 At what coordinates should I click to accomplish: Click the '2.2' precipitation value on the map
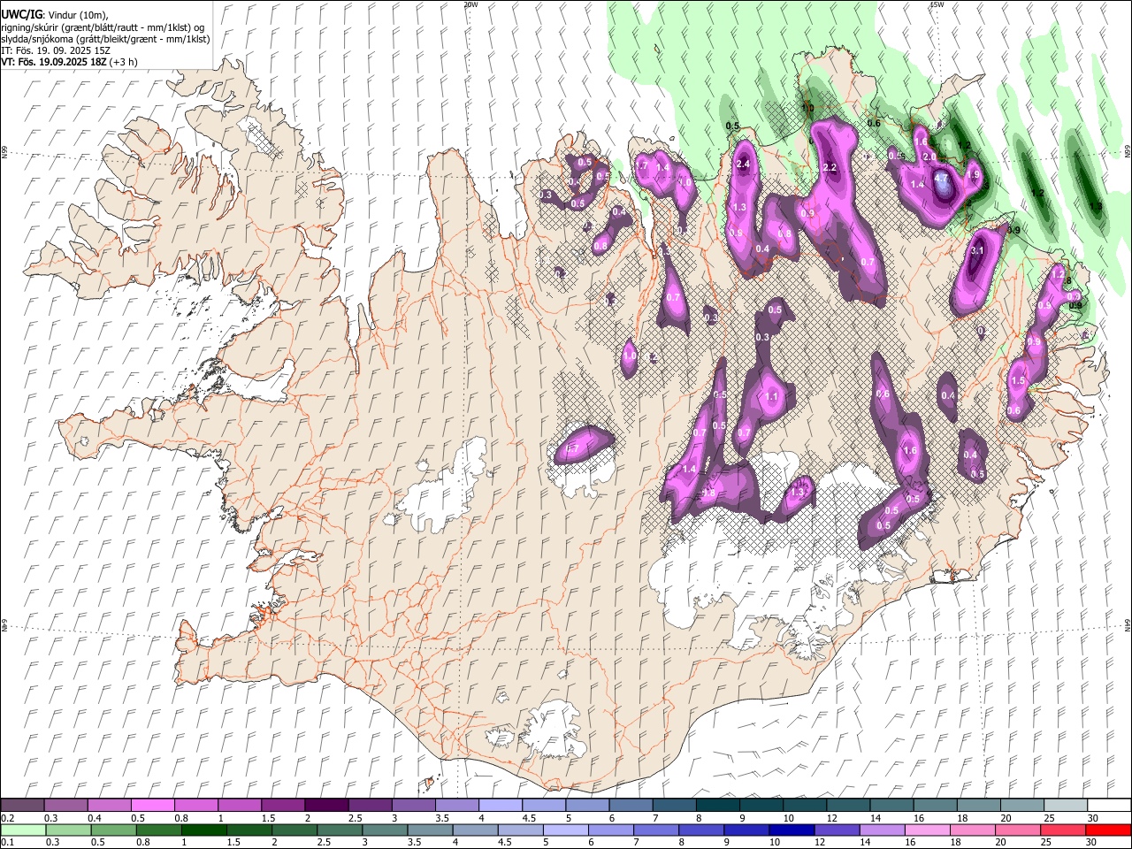pos(830,168)
